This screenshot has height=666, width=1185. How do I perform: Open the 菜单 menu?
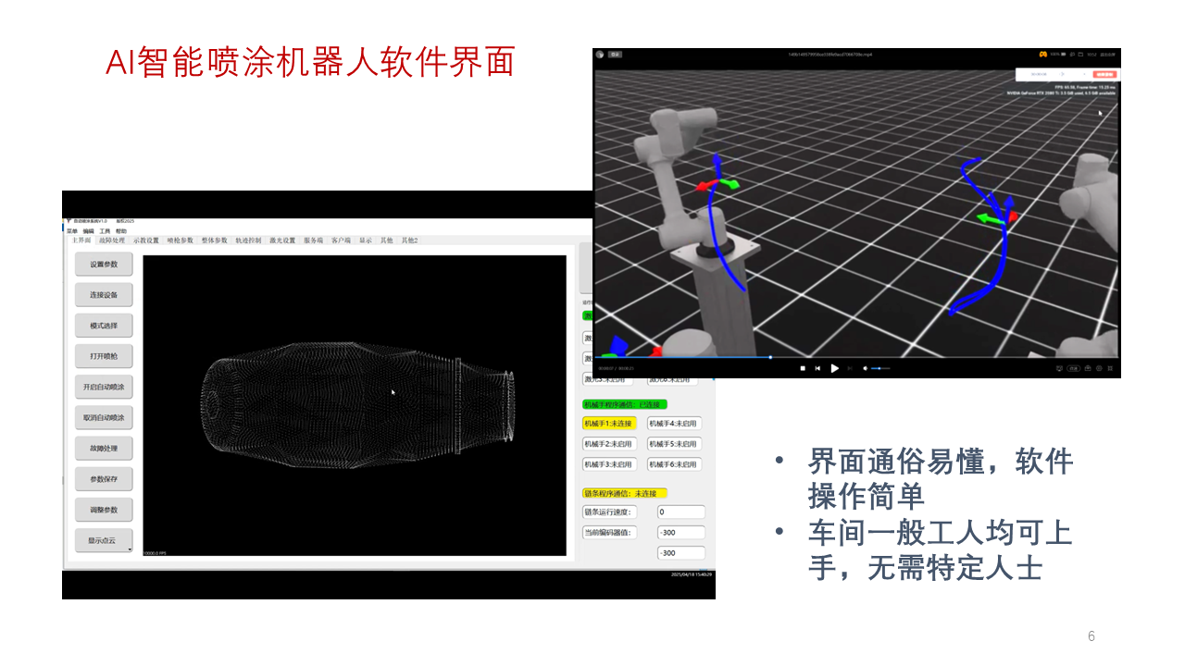click(x=72, y=230)
